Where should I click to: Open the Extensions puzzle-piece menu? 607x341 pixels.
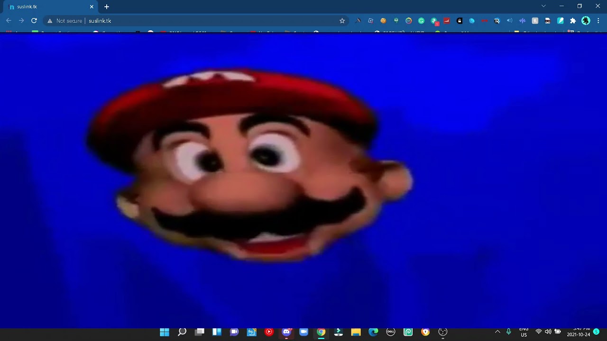(573, 21)
